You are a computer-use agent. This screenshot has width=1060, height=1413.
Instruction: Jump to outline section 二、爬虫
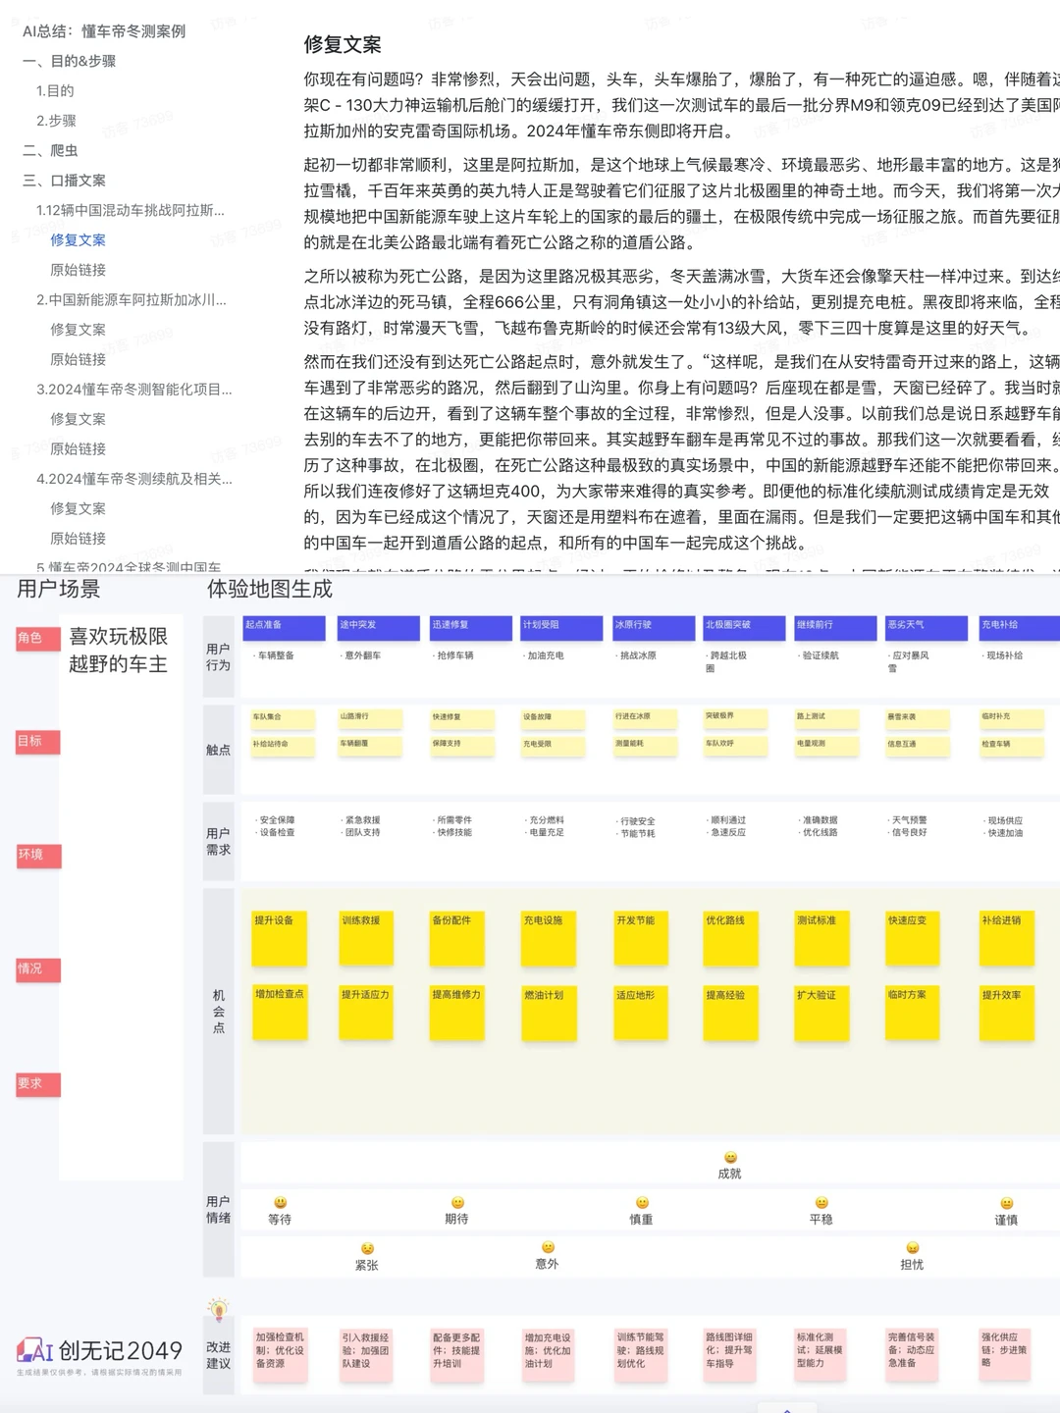50,150
